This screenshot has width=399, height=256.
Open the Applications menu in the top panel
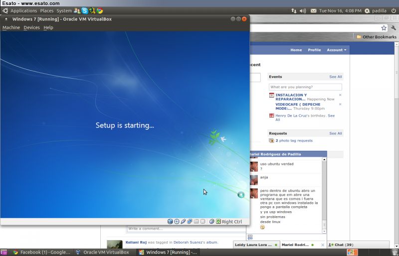click(23, 10)
